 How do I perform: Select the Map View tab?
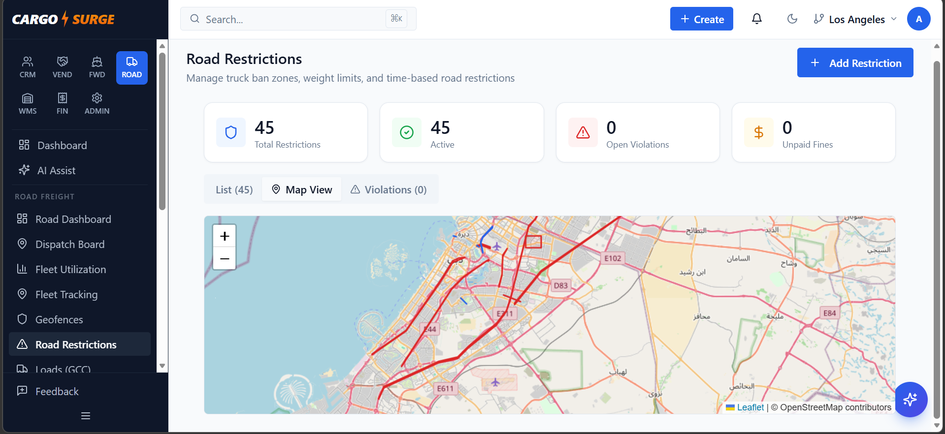tap(302, 189)
